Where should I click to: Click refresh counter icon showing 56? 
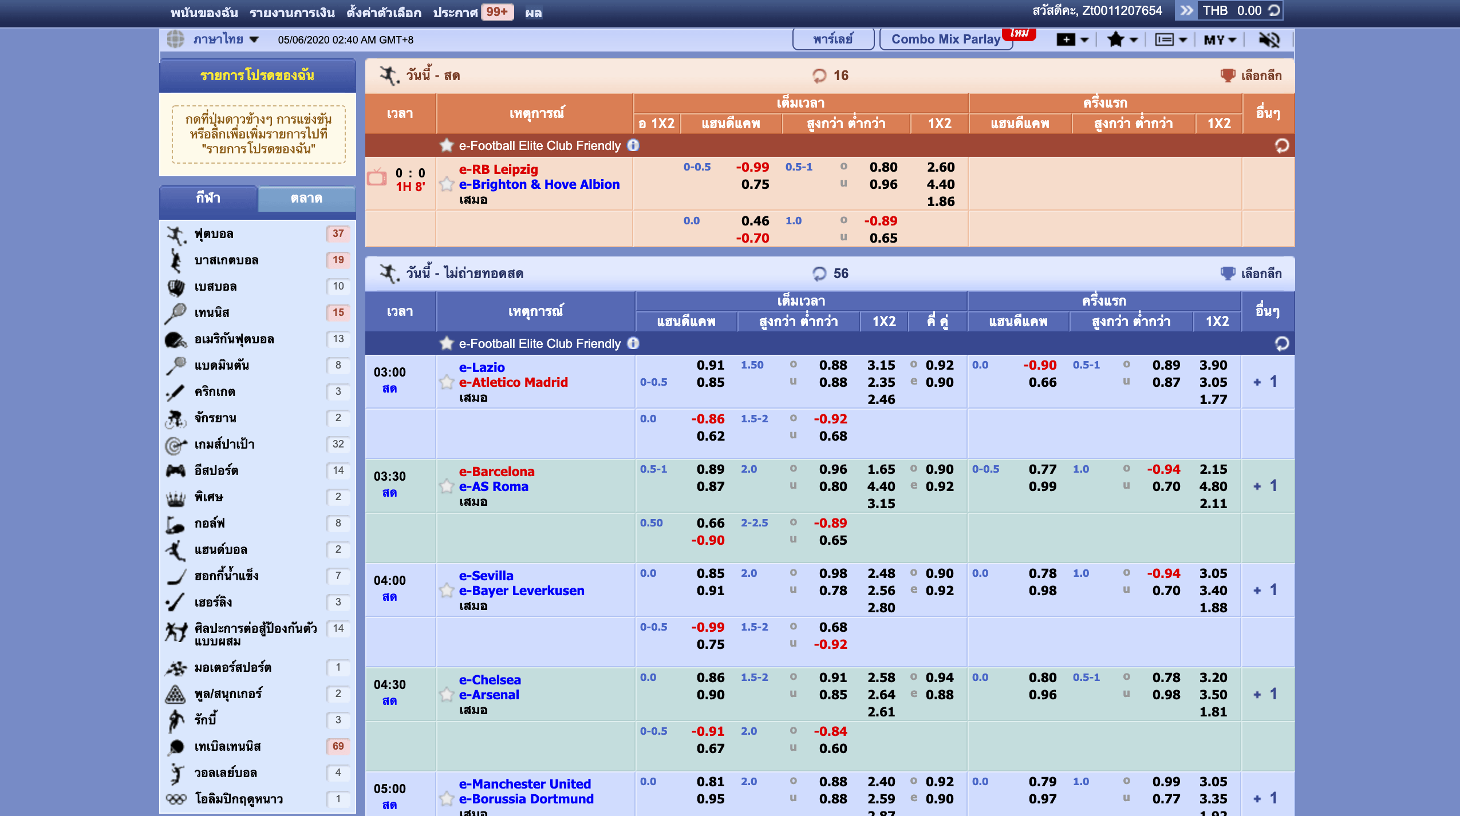tap(819, 274)
